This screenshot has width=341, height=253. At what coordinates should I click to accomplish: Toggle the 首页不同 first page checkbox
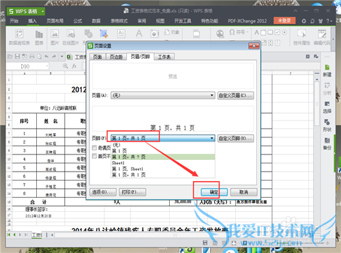pyautogui.click(x=94, y=156)
